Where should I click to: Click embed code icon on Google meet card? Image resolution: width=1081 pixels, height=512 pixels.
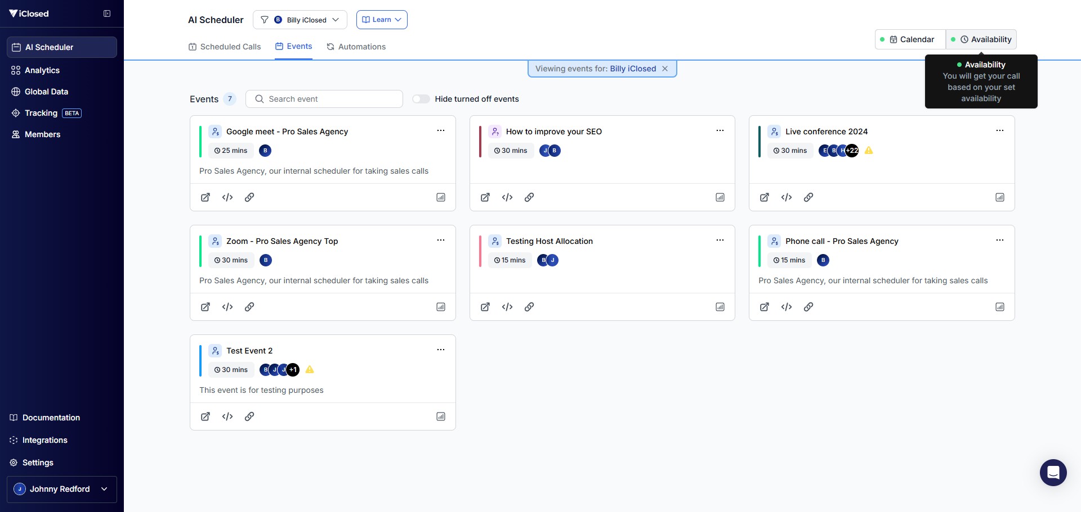tap(227, 197)
